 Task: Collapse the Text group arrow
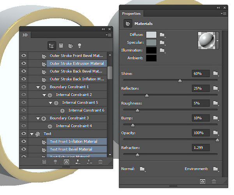click(x=32, y=133)
